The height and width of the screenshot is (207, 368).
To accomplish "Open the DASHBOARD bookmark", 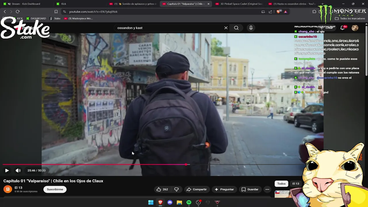I will (x=36, y=18).
